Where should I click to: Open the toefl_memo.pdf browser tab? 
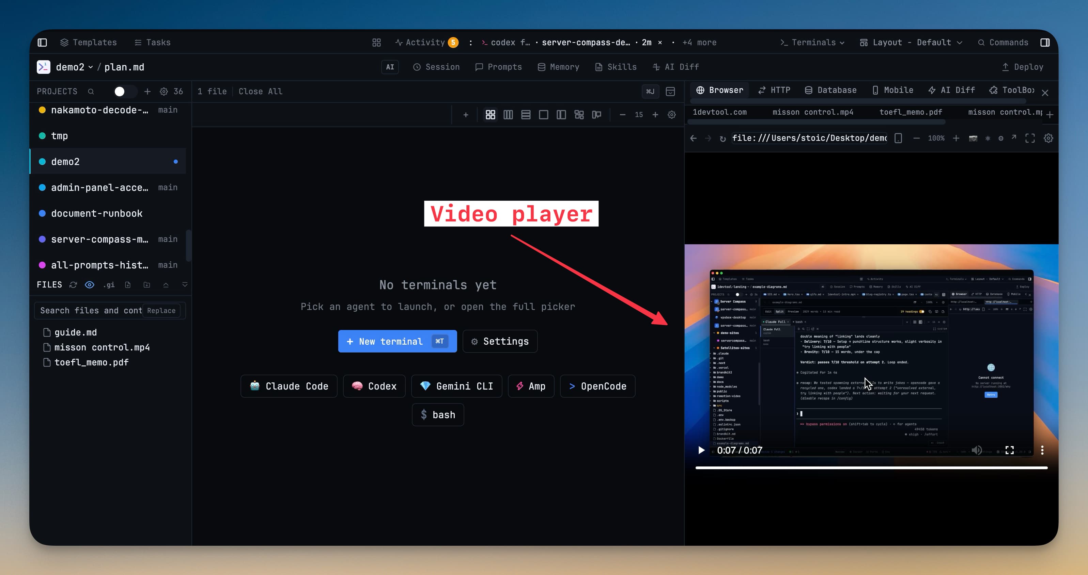click(911, 112)
